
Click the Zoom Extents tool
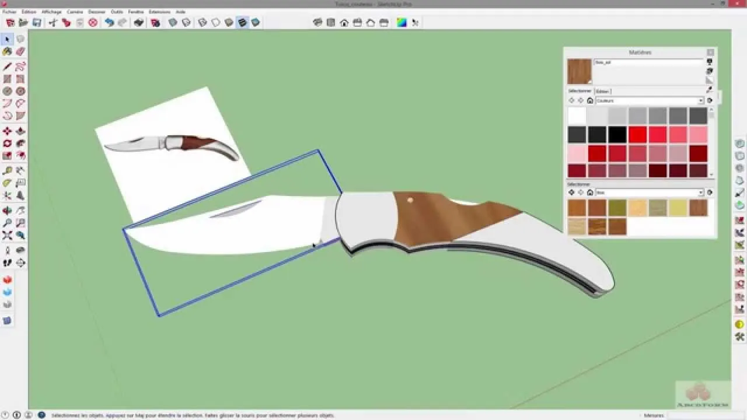click(7, 236)
